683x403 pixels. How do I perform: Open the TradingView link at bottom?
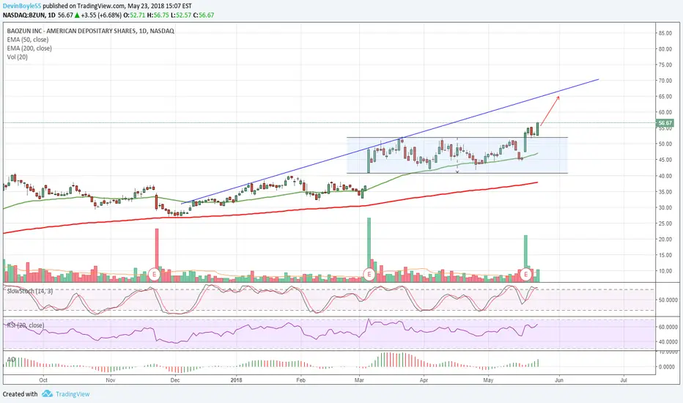[73, 394]
